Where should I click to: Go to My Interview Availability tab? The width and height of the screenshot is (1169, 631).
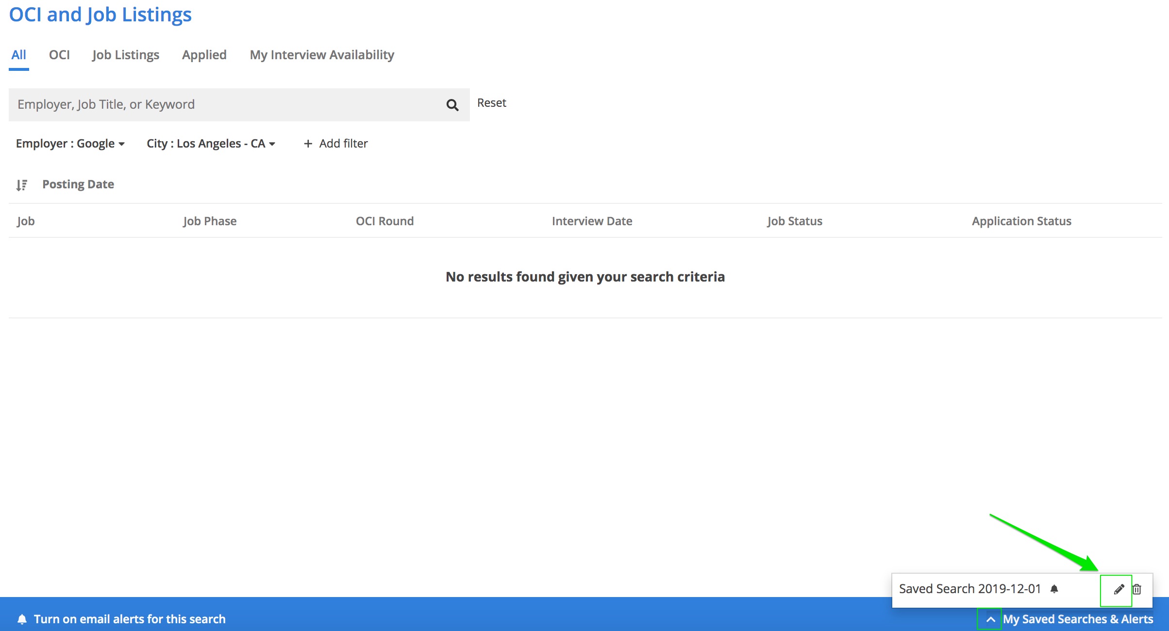[322, 55]
